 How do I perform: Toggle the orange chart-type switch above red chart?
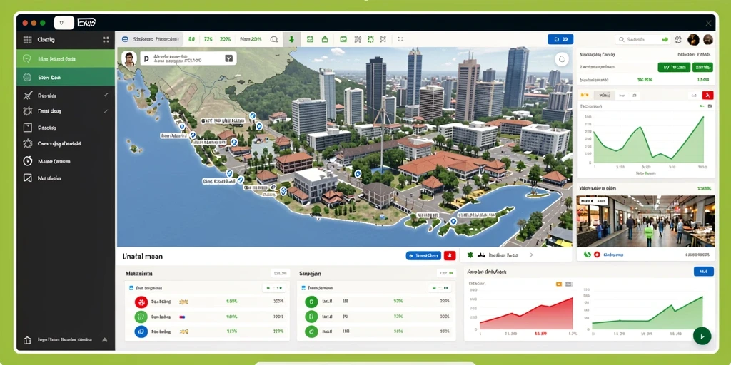(559, 284)
